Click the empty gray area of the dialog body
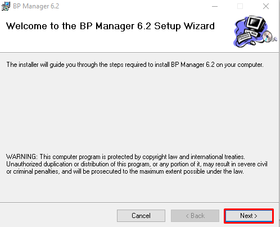280x227 pixels. pos(139,111)
